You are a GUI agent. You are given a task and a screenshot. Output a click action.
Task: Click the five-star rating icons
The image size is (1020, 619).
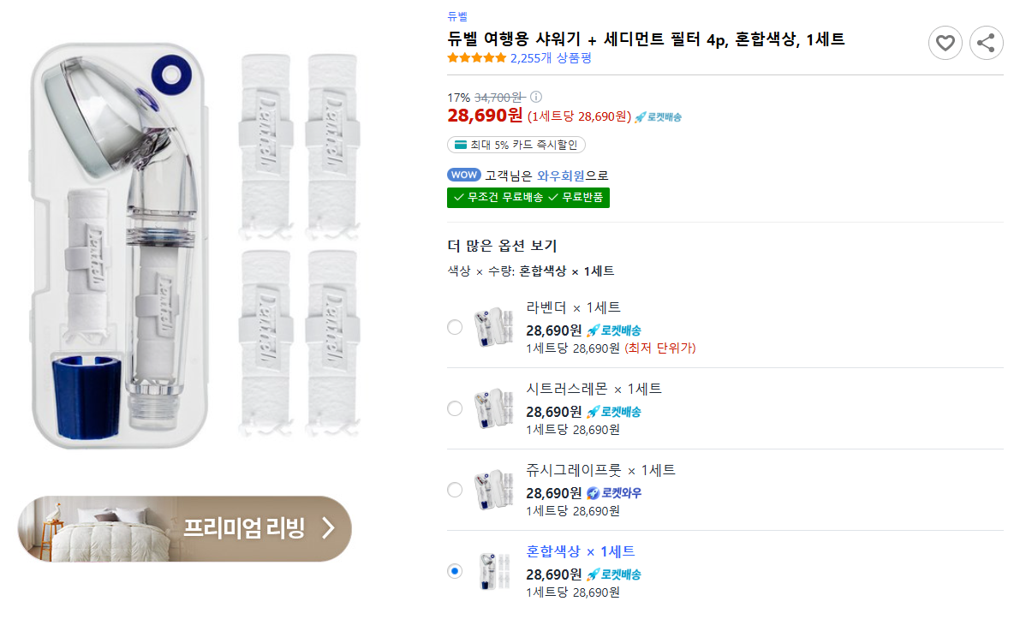pyautogui.click(x=476, y=58)
